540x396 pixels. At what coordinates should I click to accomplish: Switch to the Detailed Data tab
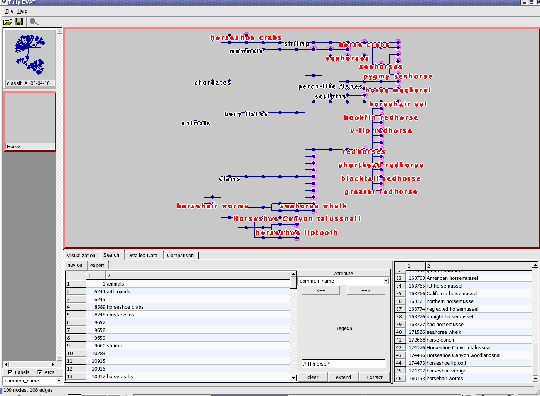tap(142, 255)
